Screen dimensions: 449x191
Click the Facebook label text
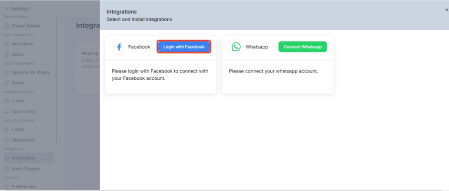139,47
